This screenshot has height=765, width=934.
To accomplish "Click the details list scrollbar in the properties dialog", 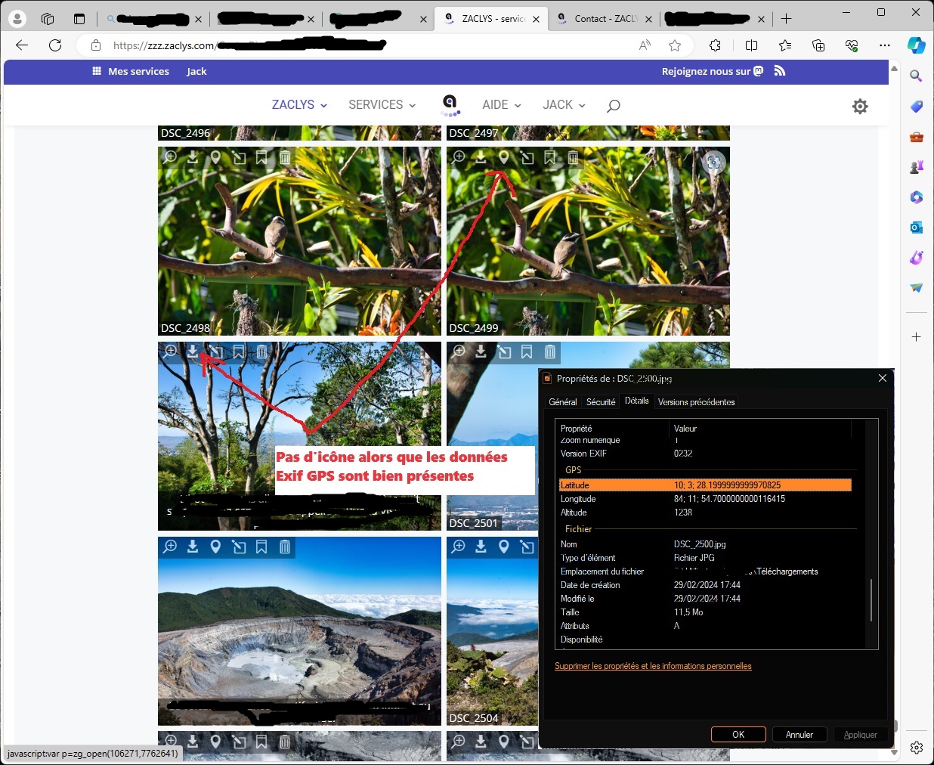I will (871, 599).
